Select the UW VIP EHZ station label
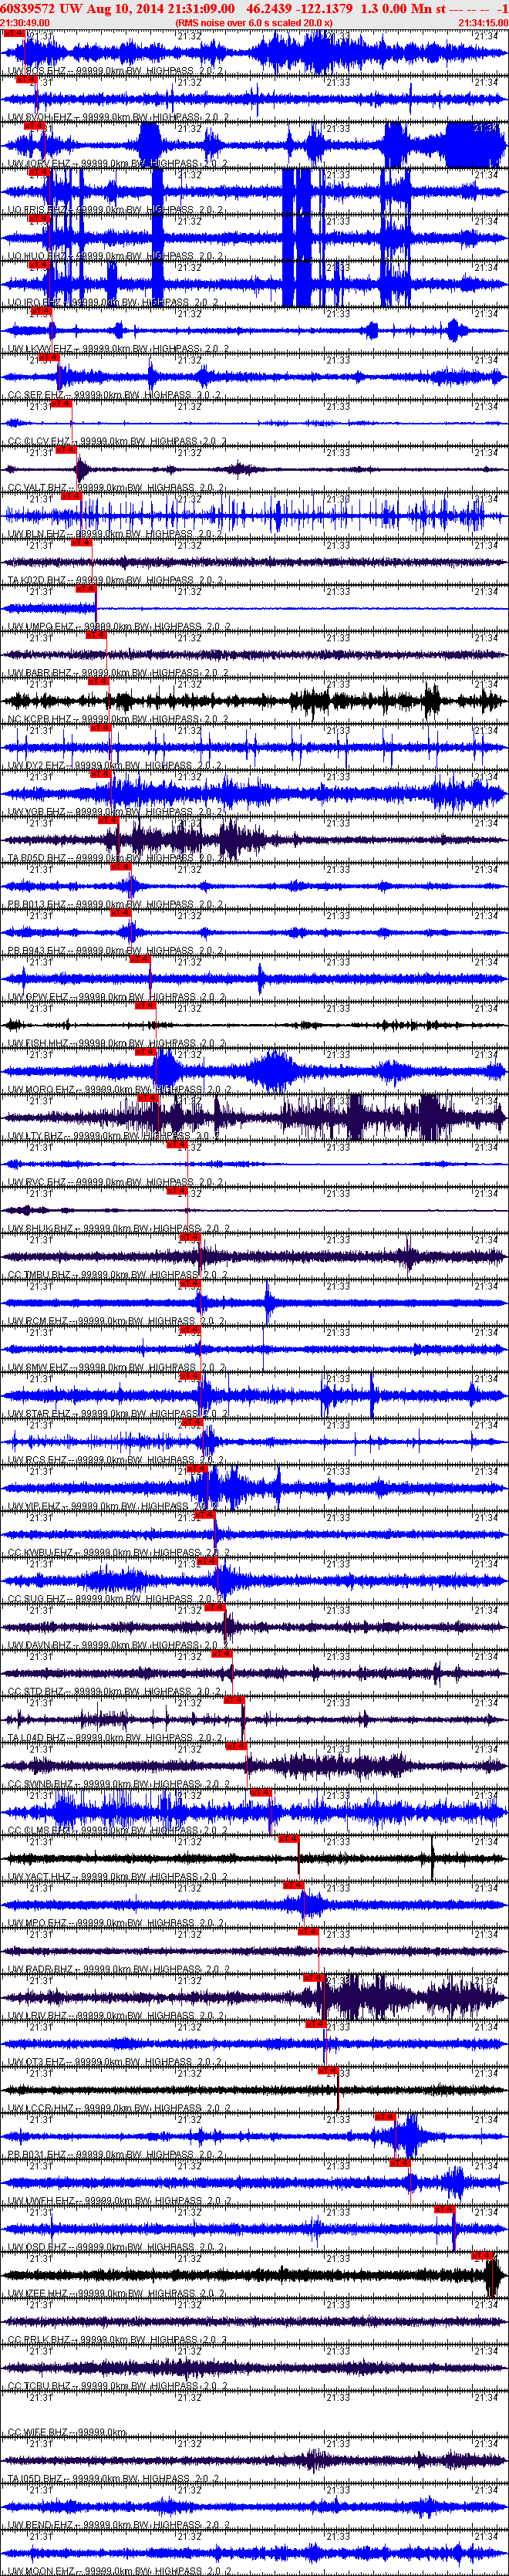The image size is (509, 2576). 113,1506
